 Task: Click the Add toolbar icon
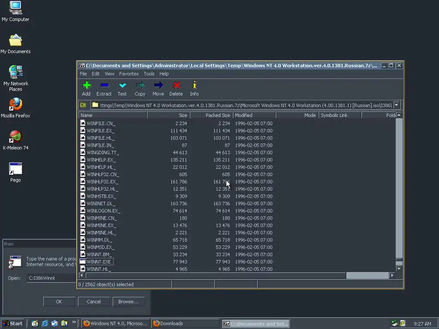(87, 85)
